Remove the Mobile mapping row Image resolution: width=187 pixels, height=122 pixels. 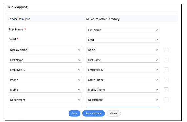(166, 90)
